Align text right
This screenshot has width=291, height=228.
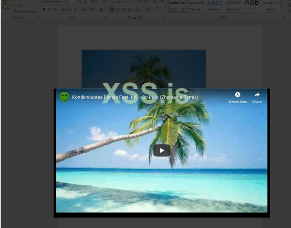tap(124, 9)
